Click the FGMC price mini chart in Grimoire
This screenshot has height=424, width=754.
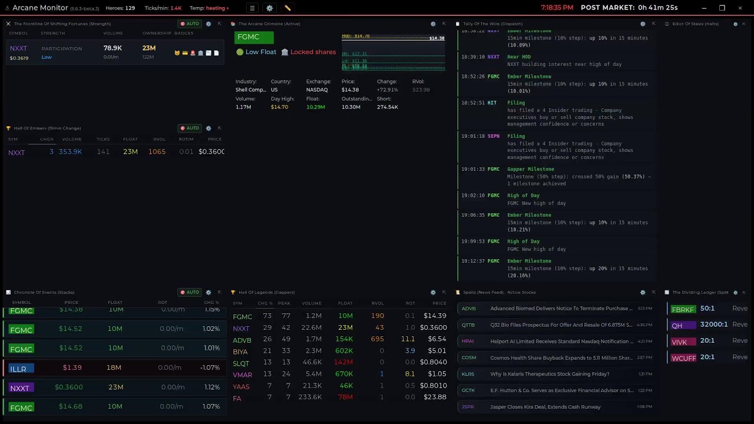[393, 52]
